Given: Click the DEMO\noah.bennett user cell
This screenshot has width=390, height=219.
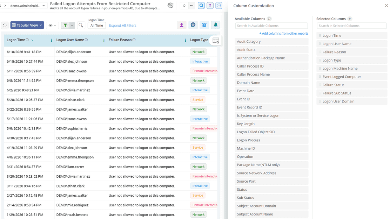Looking at the screenshot, I should click(72, 215).
